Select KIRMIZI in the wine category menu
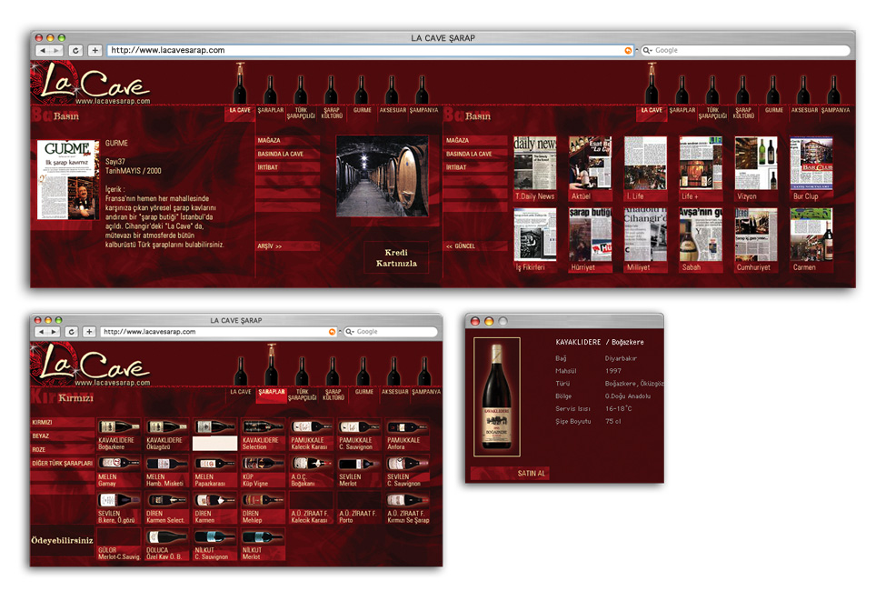Image resolution: width=886 pixels, height=591 pixels. pos(62,423)
